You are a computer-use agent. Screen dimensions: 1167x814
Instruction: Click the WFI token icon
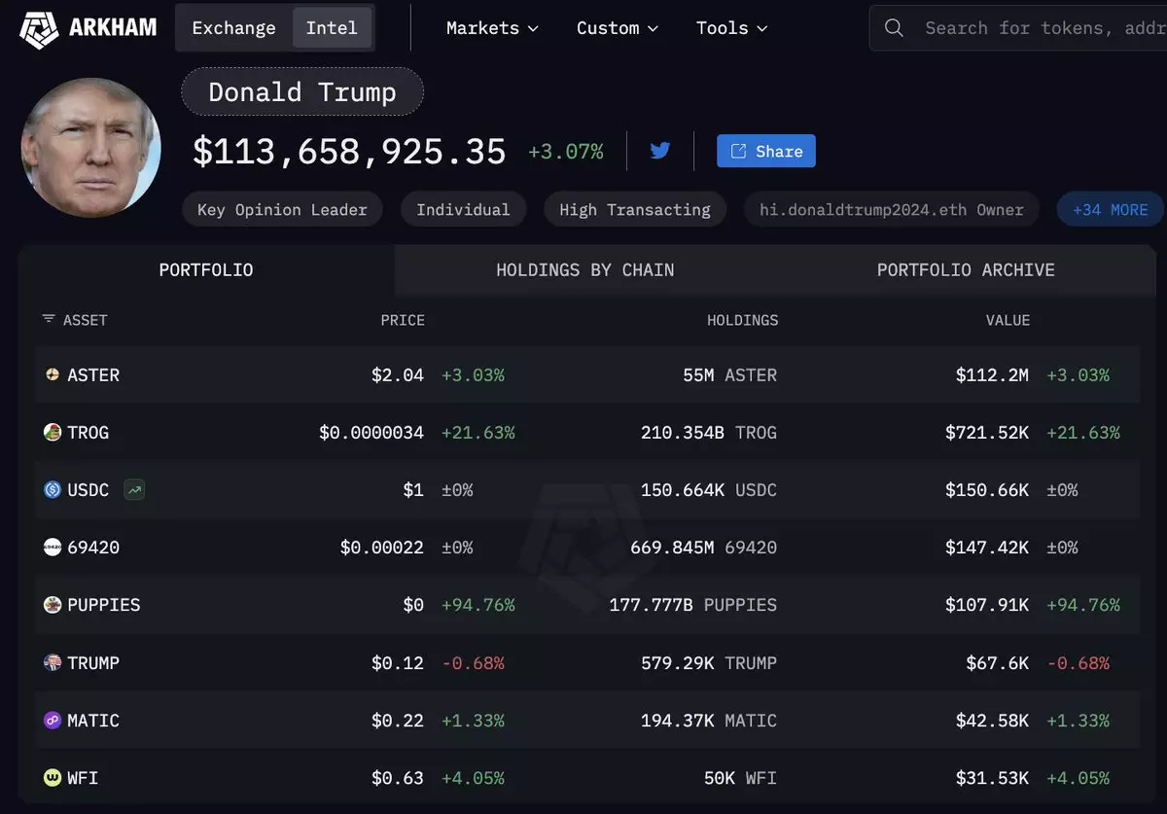[x=53, y=778]
